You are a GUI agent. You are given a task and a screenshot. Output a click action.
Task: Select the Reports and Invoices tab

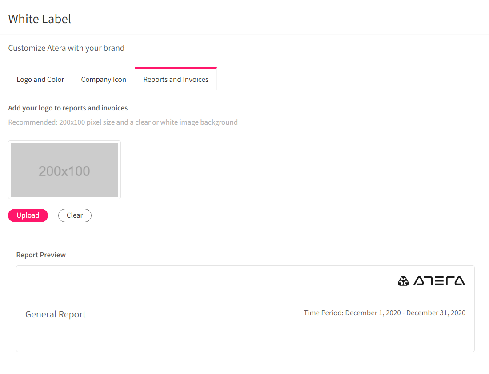point(176,79)
